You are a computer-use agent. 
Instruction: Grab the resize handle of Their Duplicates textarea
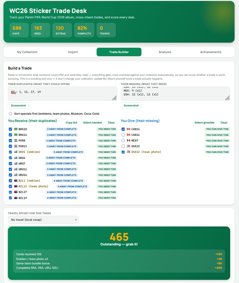point(114,98)
